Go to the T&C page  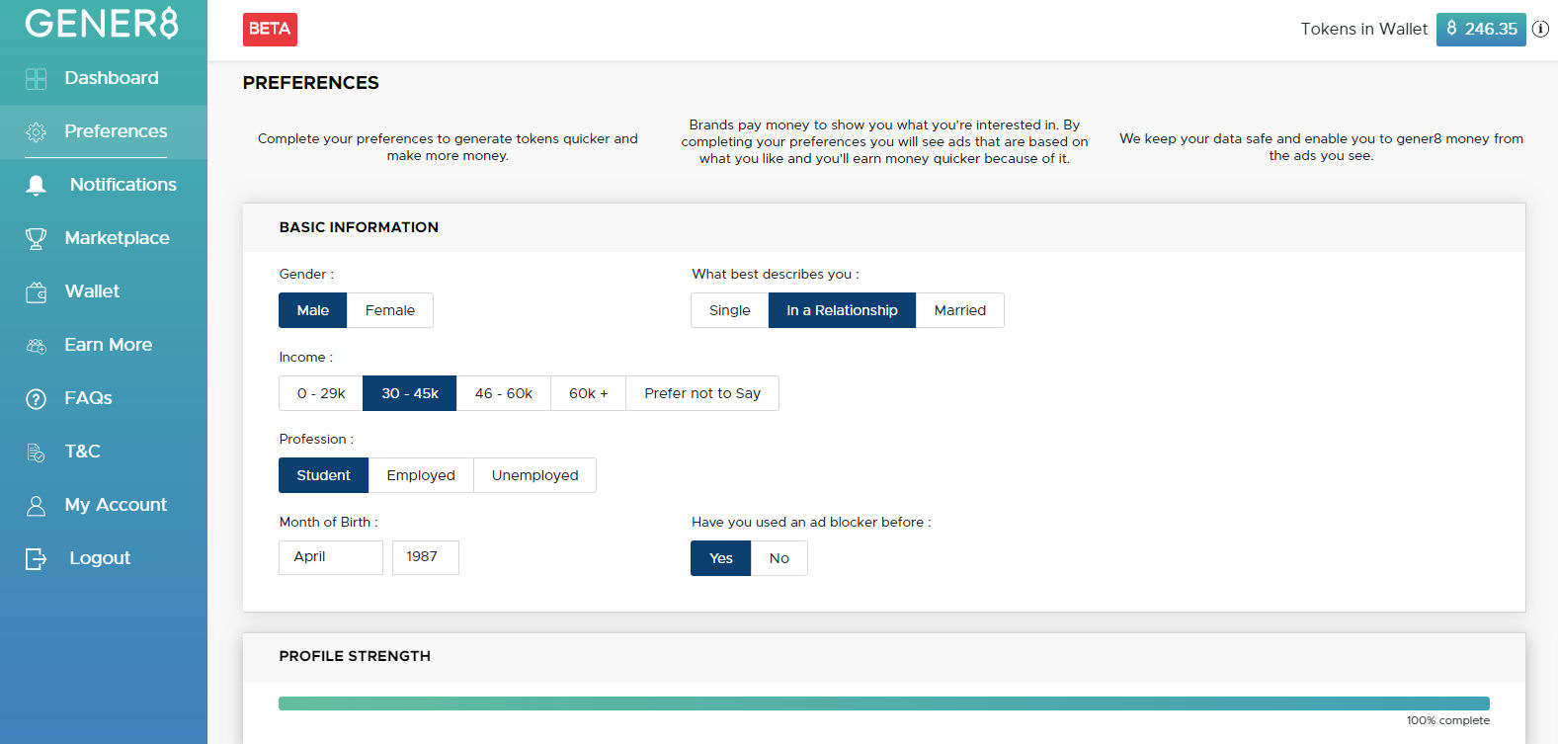pyautogui.click(x=83, y=452)
